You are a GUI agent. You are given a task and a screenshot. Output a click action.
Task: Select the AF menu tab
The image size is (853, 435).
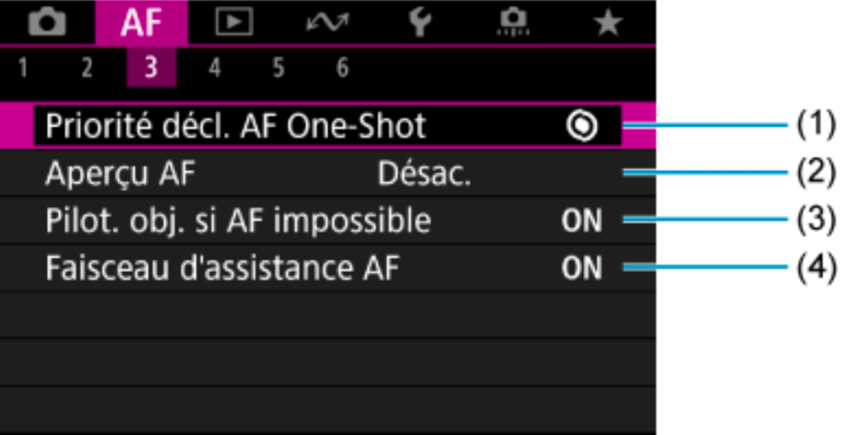(x=141, y=24)
